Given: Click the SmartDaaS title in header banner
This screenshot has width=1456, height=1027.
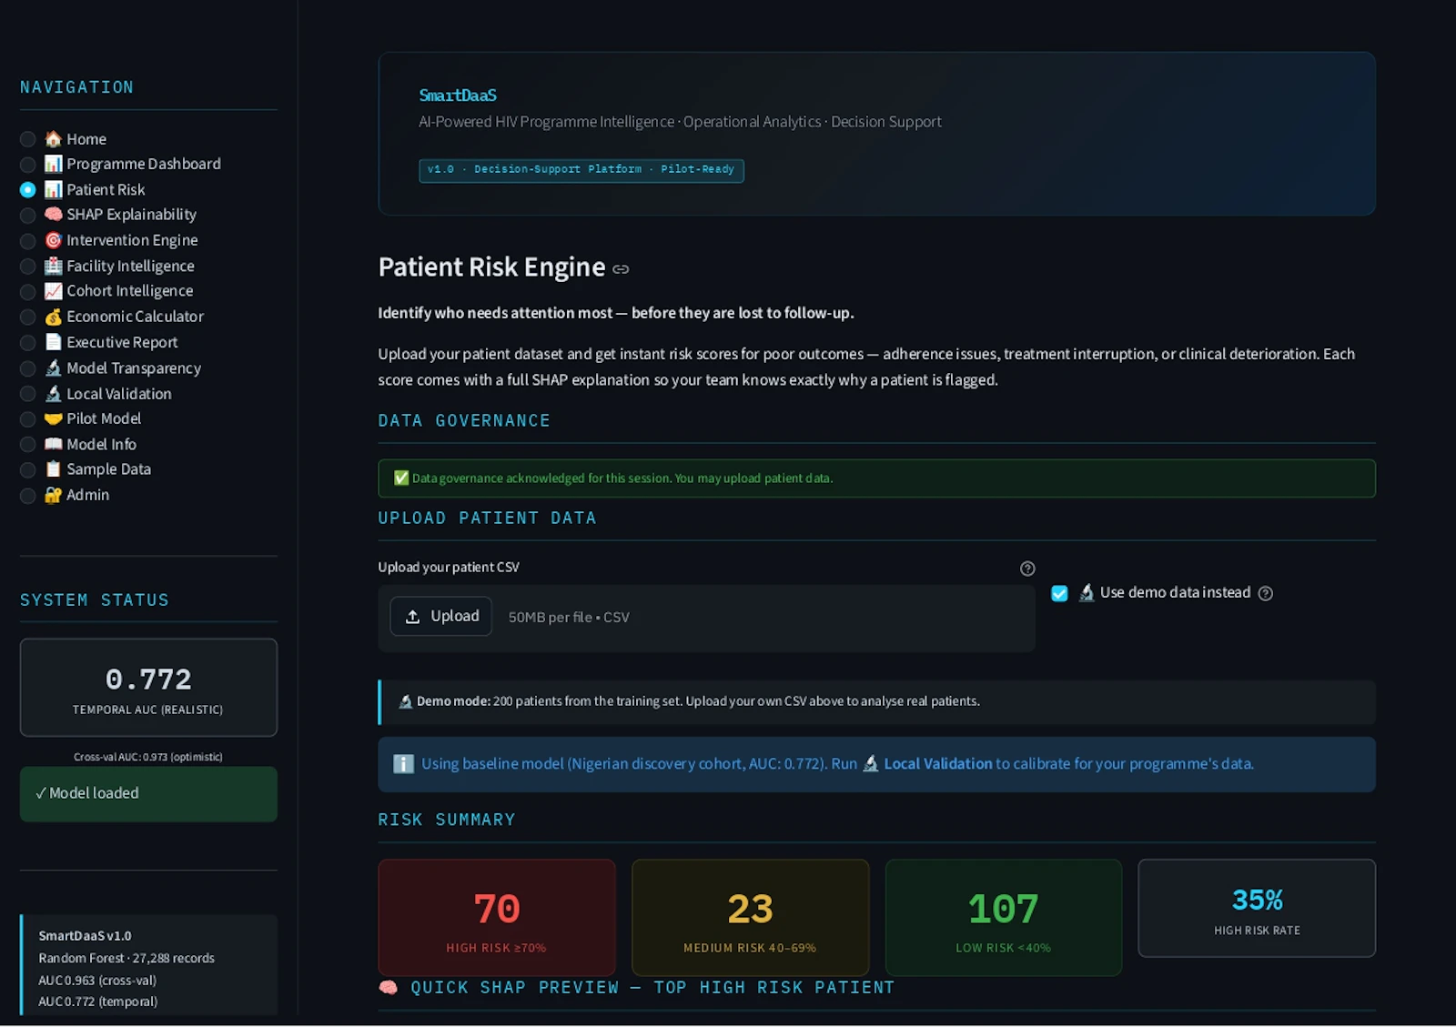Looking at the screenshot, I should point(458,96).
